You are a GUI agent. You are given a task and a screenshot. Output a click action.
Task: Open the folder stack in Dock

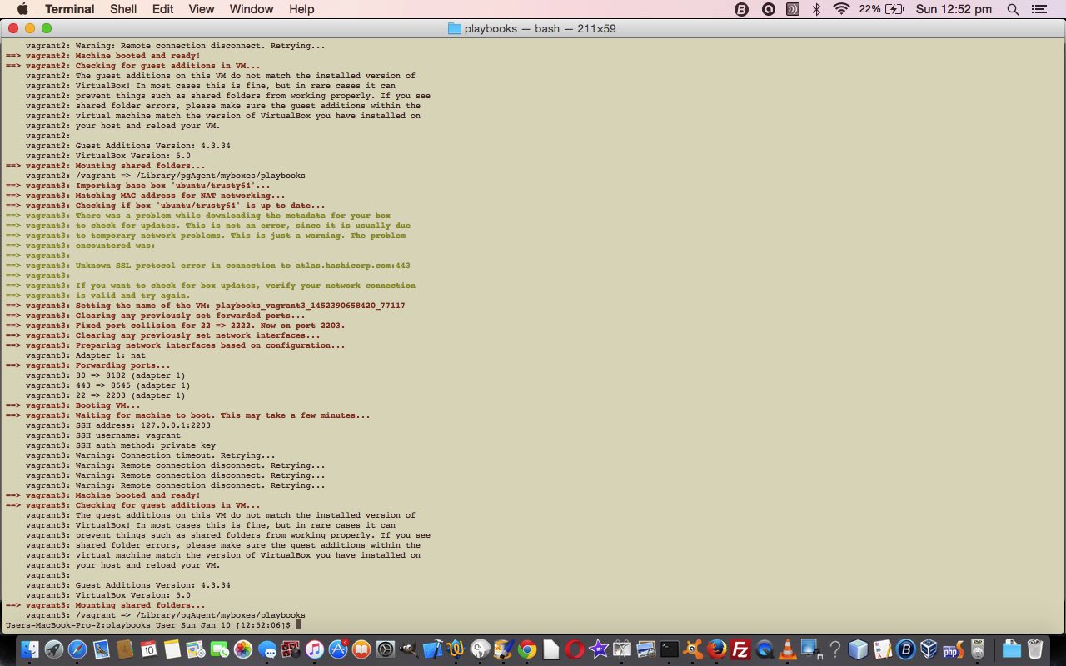[x=1011, y=649]
